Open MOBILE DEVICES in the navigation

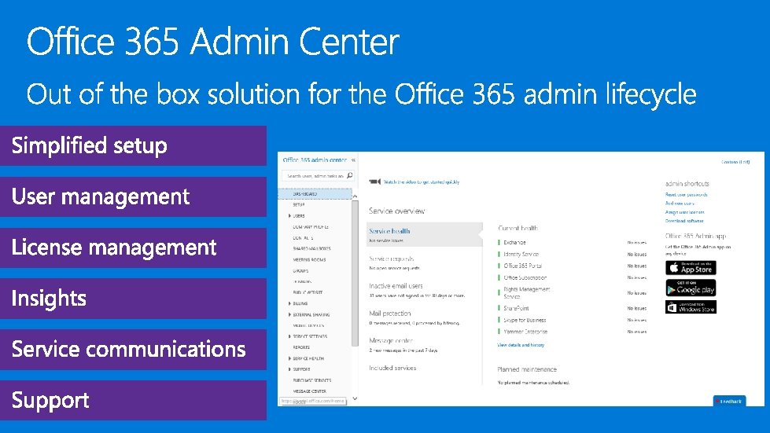click(308, 325)
